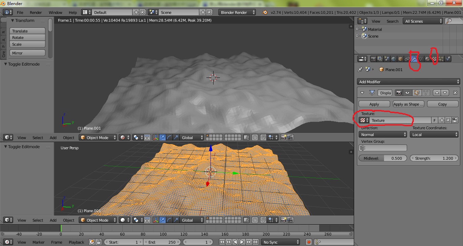Open the Blender Render engine dropdown
This screenshot has height=246, width=463.
237,12
